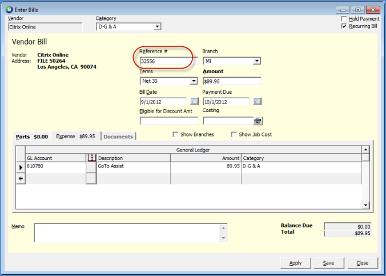
Task: Select the D-G & A category cell
Action: pyautogui.click(x=301, y=167)
